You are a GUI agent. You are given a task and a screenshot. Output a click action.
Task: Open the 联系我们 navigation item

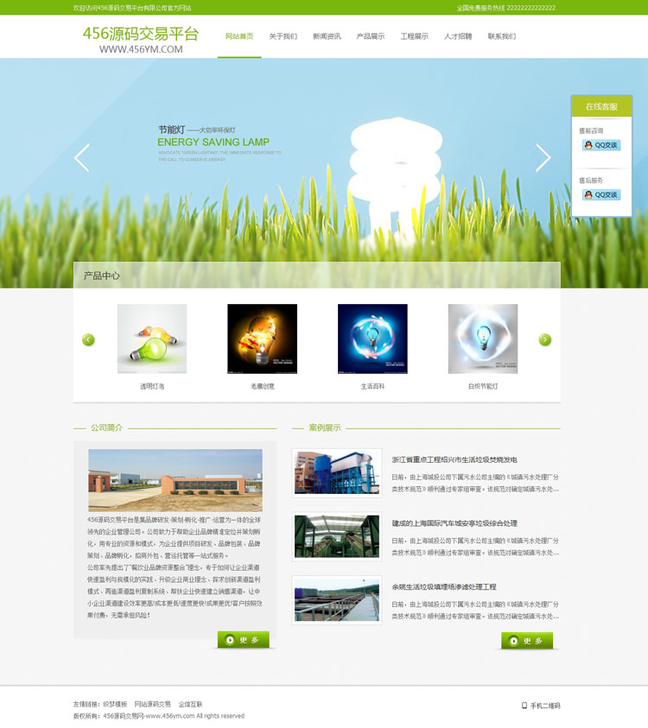point(502,36)
